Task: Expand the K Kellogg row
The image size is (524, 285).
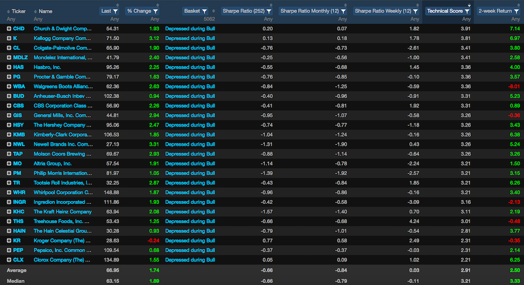Action: (x=9, y=39)
